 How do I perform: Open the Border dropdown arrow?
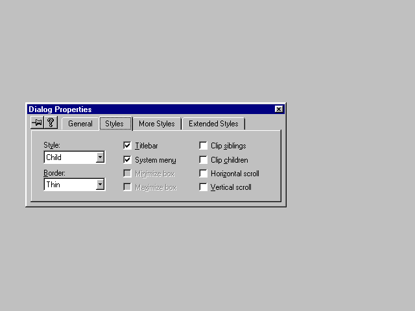(100, 185)
